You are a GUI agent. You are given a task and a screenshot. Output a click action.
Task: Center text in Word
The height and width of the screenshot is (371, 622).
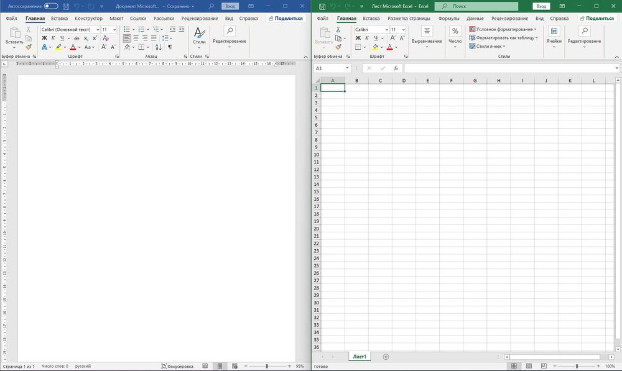pos(136,38)
